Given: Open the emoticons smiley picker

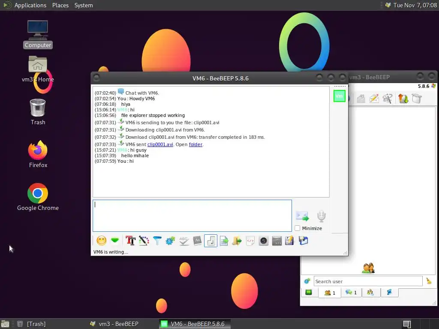Looking at the screenshot, I should [101, 241].
